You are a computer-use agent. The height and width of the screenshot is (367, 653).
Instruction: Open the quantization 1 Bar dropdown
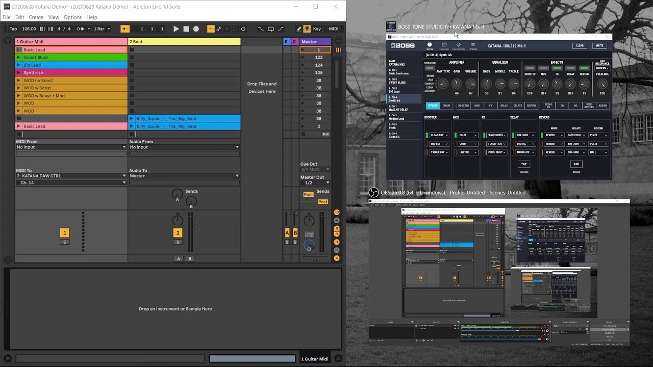pos(102,29)
